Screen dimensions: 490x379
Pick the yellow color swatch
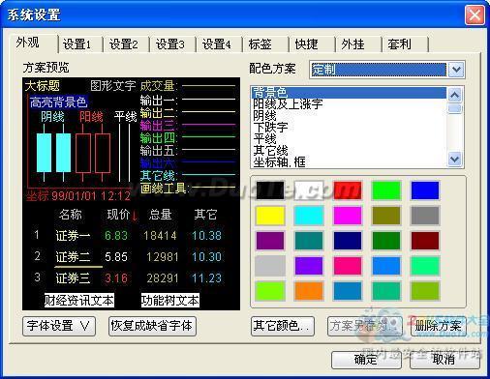coord(270,216)
